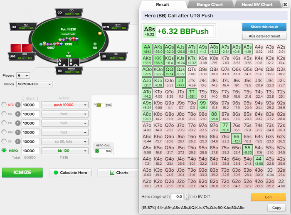Select the KK cell in range chart
The height and width of the screenshot is (215, 291).
click(x=158, y=60)
